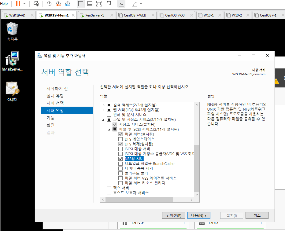Expand the 웹 서버(IIS) role node
The width and height of the screenshot is (285, 231).
click(x=104, y=110)
